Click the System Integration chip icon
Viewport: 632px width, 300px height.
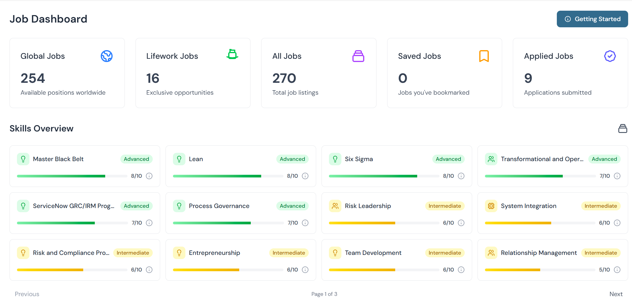[491, 206]
